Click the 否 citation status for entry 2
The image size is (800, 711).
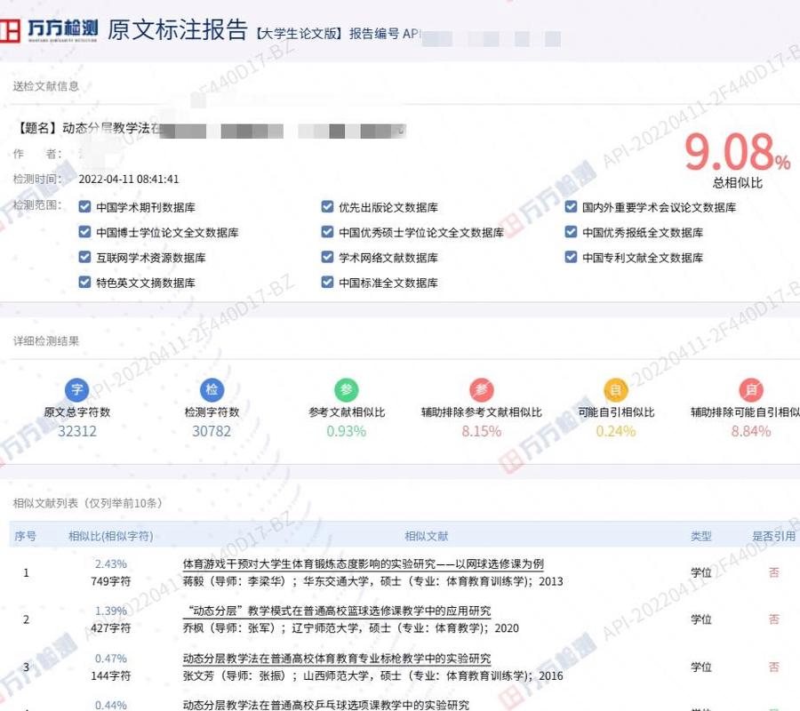pyautogui.click(x=773, y=619)
